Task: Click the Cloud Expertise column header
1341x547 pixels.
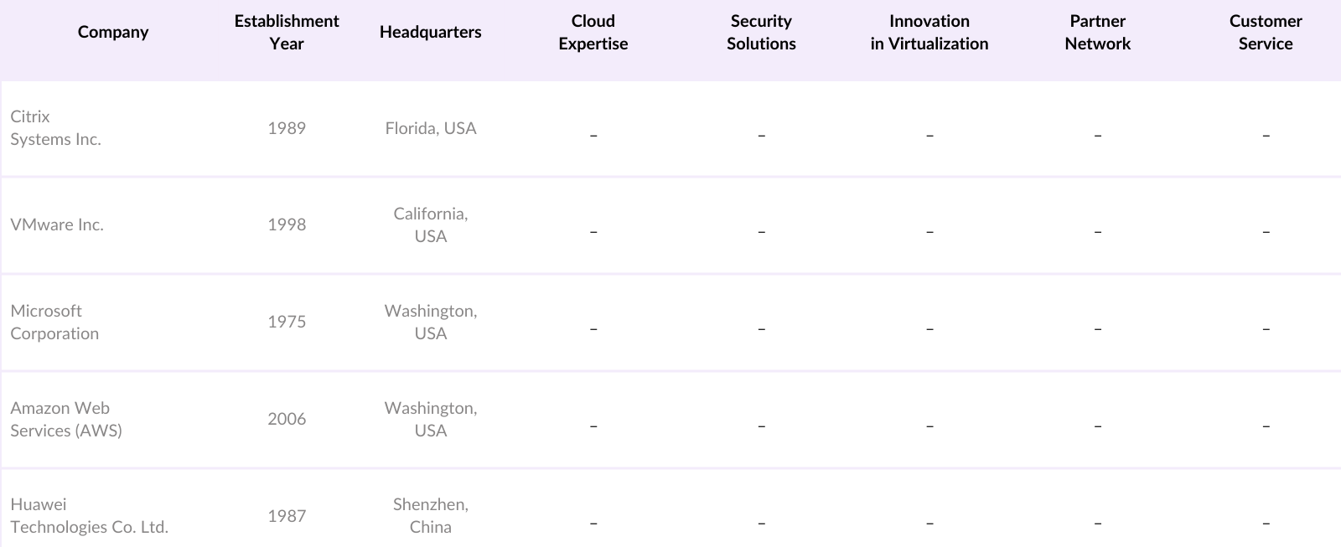Action: [x=593, y=32]
